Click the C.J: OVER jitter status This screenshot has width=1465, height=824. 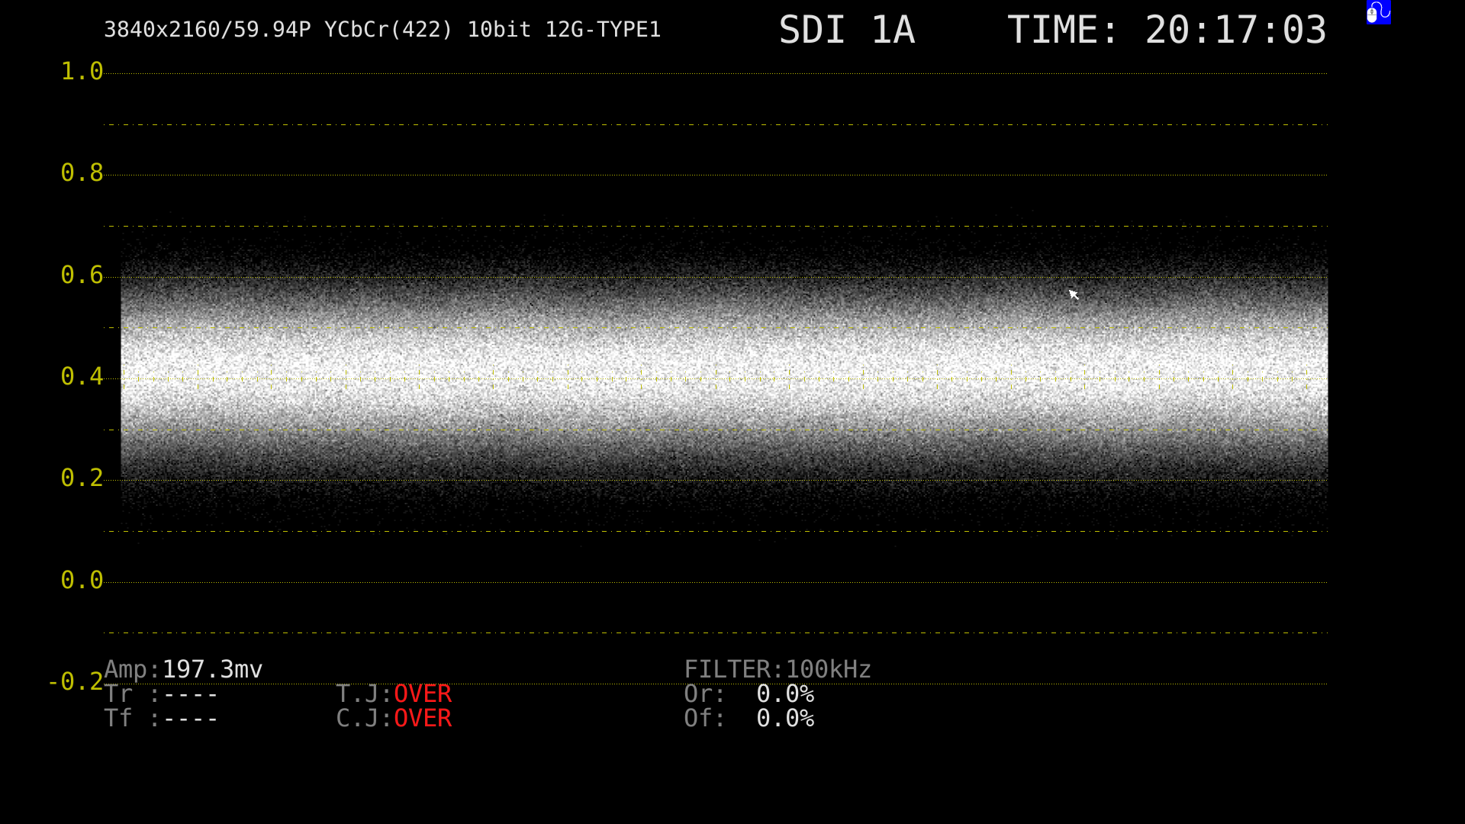[394, 718]
